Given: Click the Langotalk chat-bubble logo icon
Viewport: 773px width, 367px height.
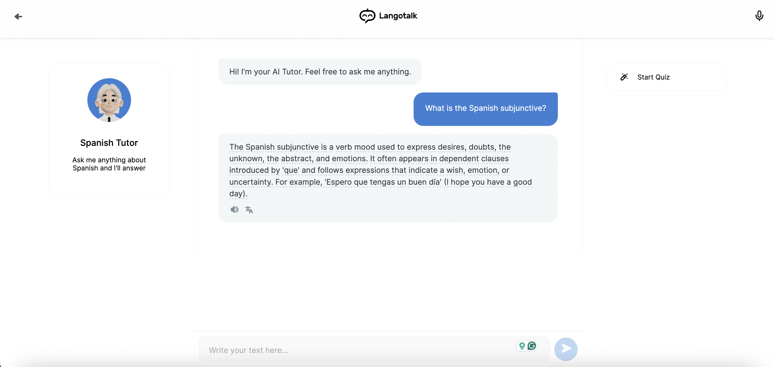Looking at the screenshot, I should tap(367, 16).
